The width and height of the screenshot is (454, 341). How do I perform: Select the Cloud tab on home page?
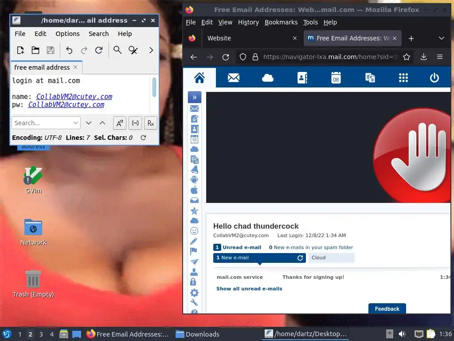click(331, 258)
